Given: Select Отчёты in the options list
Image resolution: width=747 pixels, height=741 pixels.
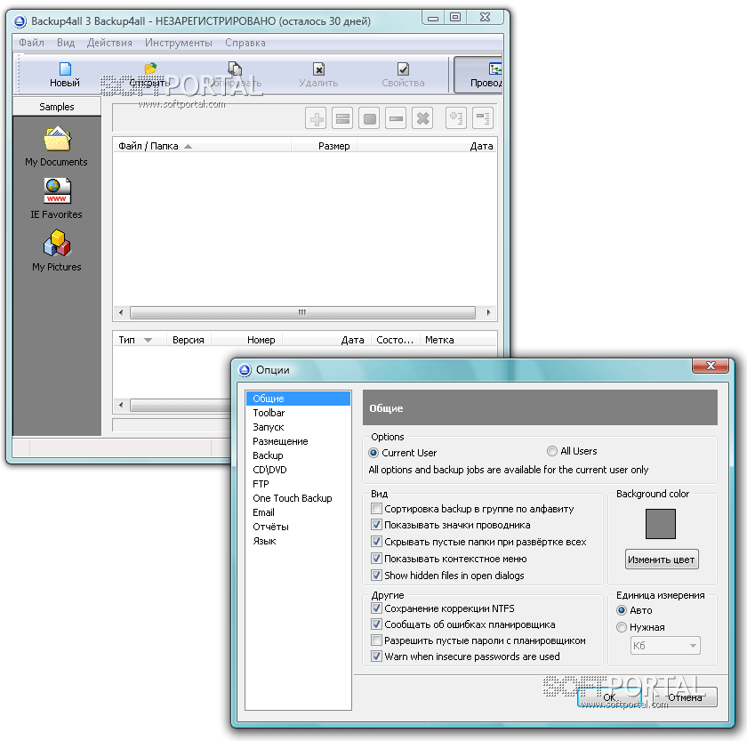Looking at the screenshot, I should pos(298,527).
